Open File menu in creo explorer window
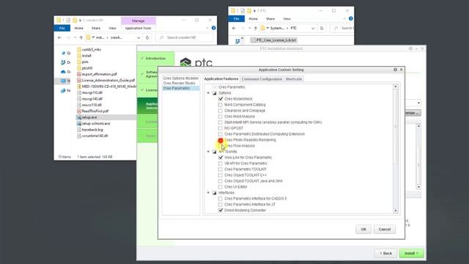Image resolution: width=469 pixels, height=264 pixels. tap(62, 28)
